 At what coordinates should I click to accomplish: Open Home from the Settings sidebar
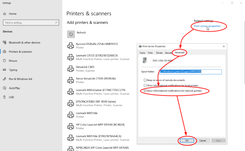click(x=13, y=14)
